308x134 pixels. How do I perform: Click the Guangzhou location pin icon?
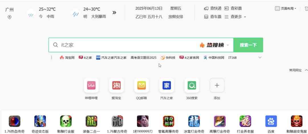click(x=9, y=17)
